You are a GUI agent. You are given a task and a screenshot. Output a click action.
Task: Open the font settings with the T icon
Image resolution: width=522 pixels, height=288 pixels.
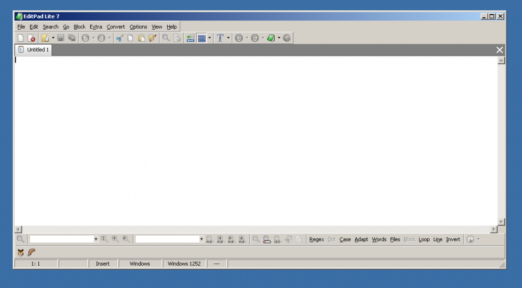(x=220, y=38)
